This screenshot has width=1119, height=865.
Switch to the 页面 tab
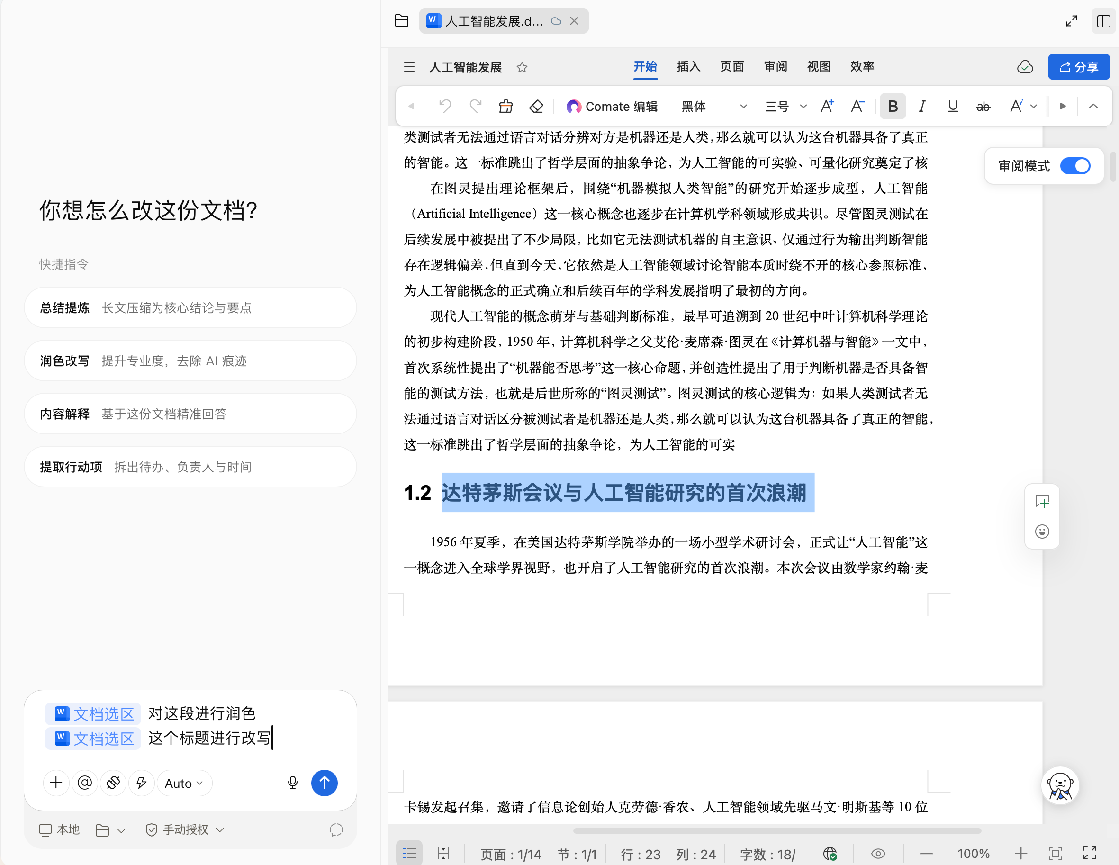[731, 67]
